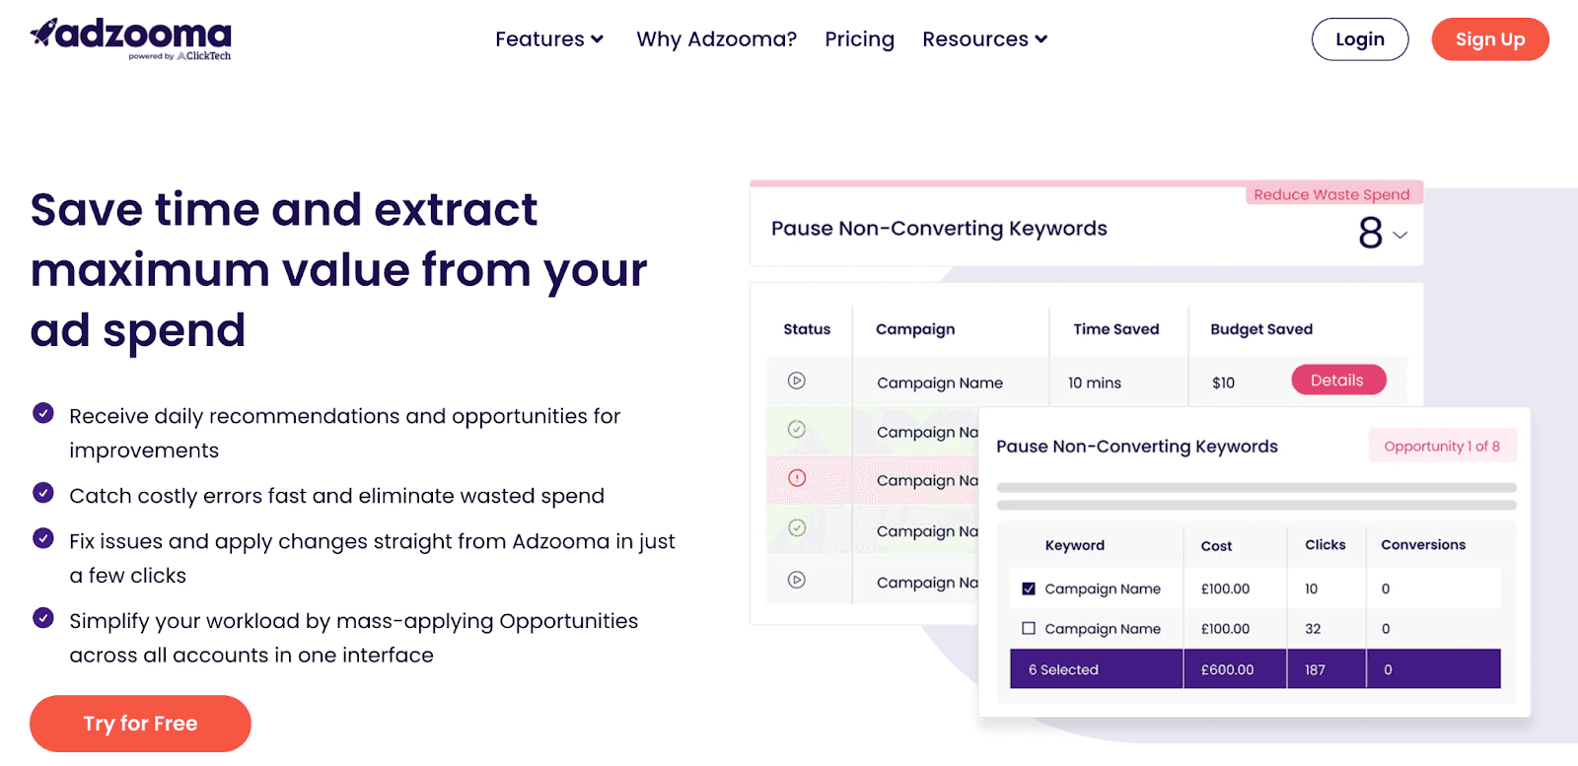Uncheck the selected Campaign Name keyword checkbox

(x=1029, y=588)
